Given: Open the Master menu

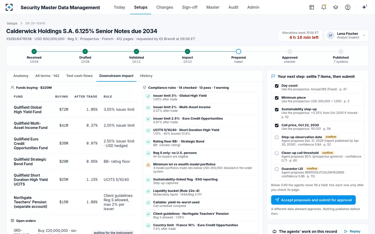Looking at the screenshot, I should tap(213, 7).
